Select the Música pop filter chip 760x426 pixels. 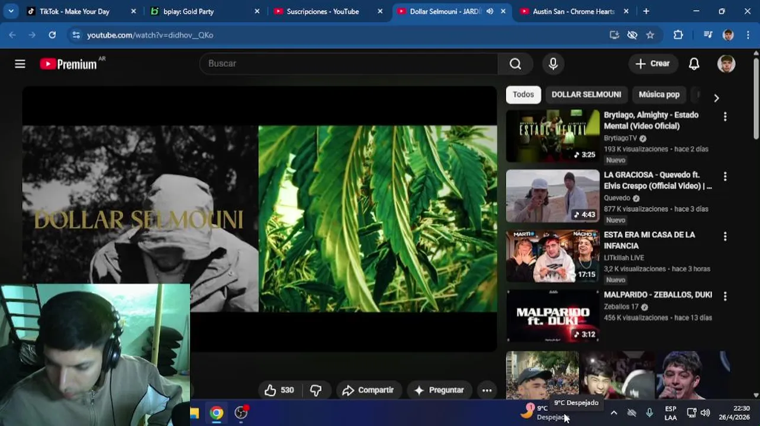[x=659, y=95]
